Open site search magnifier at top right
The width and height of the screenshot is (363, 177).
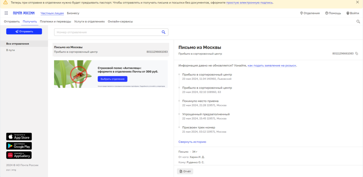(x=358, y=21)
